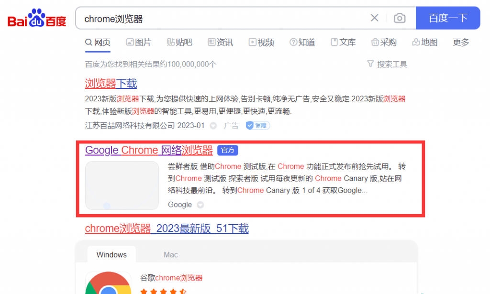
Task: Go to the 文库 tab
Action: point(343,43)
